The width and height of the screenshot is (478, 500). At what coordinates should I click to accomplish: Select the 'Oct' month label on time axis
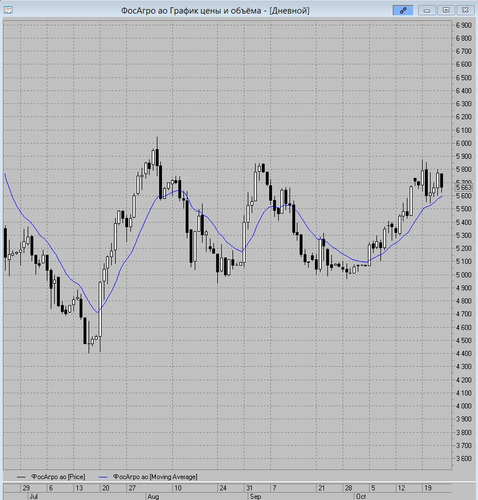[361, 497]
